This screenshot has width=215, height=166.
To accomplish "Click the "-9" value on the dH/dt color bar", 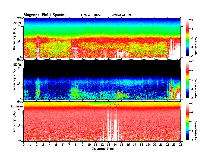I will point(192,56).
